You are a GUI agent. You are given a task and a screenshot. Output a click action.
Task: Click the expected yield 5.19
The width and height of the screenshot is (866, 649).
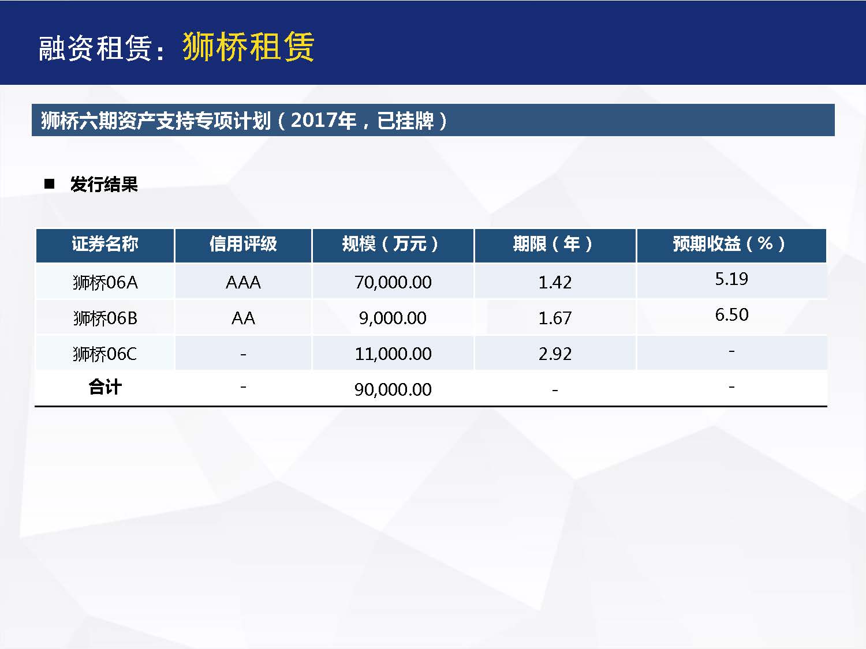coord(731,279)
